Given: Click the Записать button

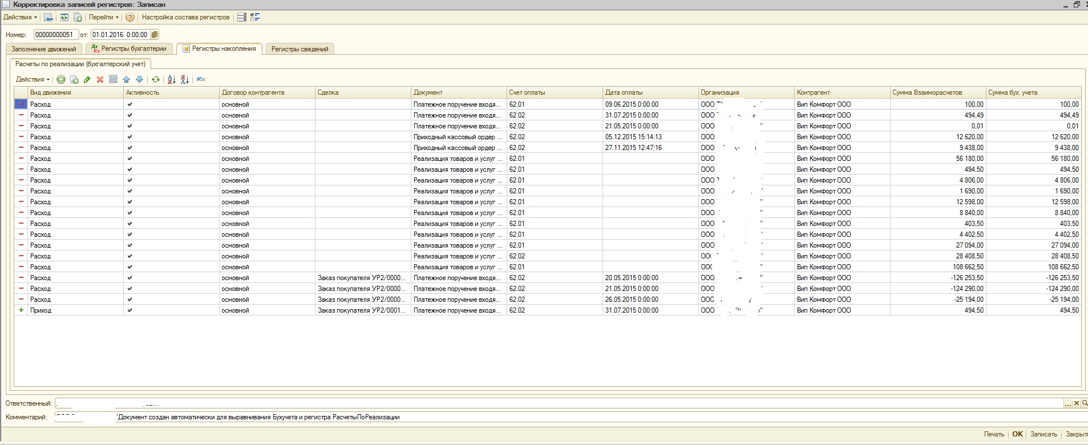Looking at the screenshot, I should 1043,434.
